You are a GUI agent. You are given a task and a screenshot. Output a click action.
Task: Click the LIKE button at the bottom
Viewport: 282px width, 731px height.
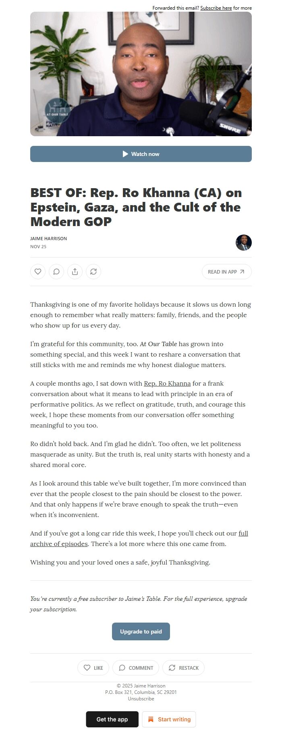click(x=93, y=668)
